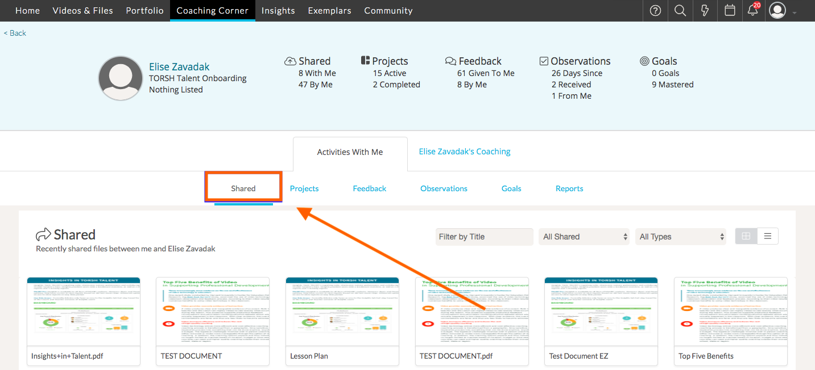Viewport: 815px width, 370px height.
Task: Click Elise Zavadak's profile picture
Action: [120, 78]
